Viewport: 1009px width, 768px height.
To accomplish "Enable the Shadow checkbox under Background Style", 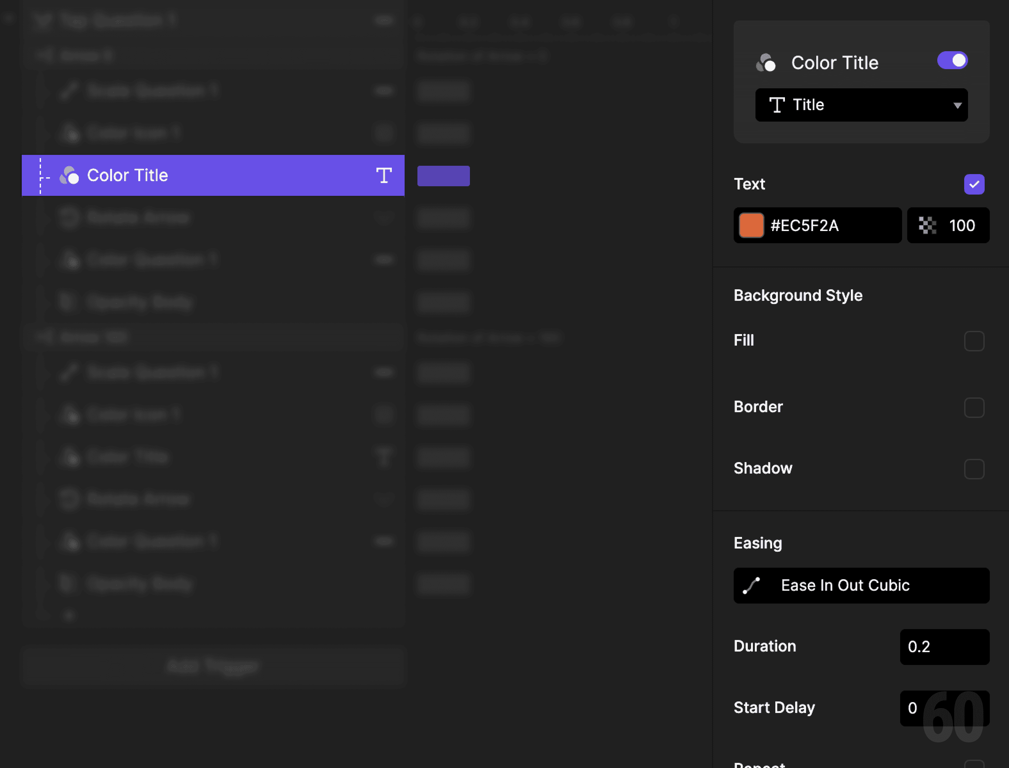I will tap(974, 469).
